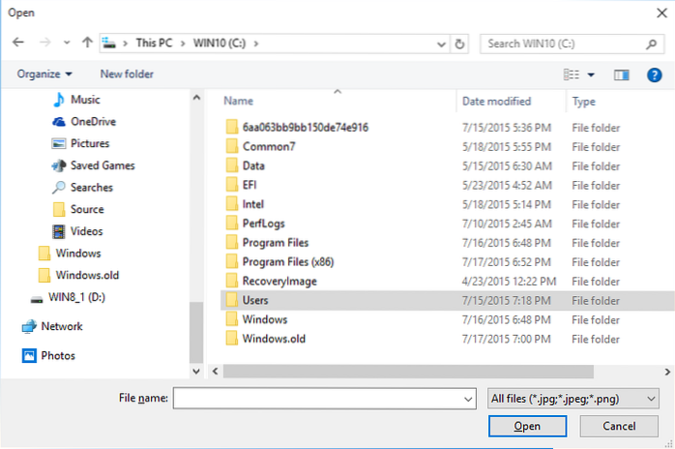Change your view icon button
The image size is (675, 449).
pyautogui.click(x=572, y=75)
